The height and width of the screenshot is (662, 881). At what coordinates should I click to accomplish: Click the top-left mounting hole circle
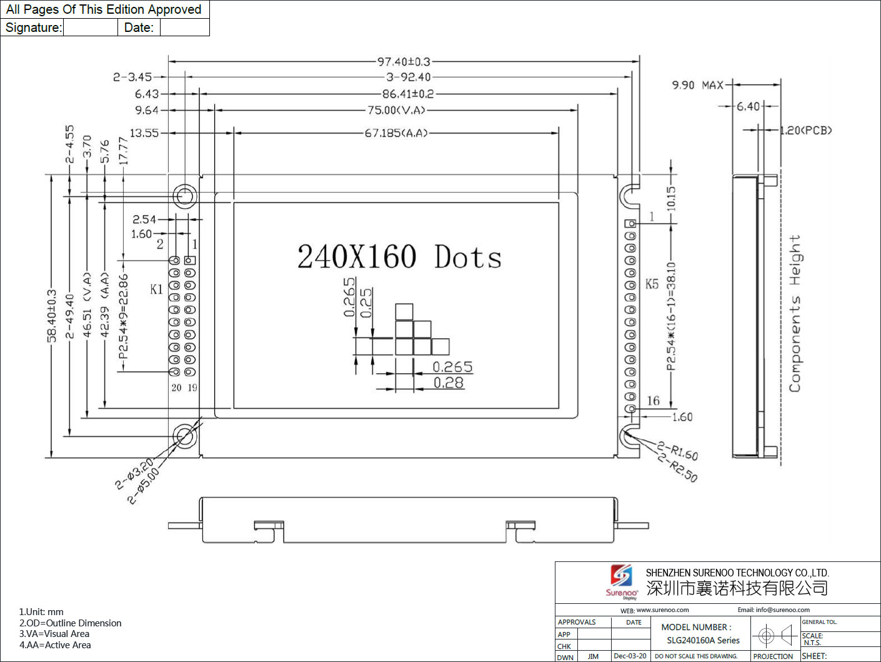[184, 196]
